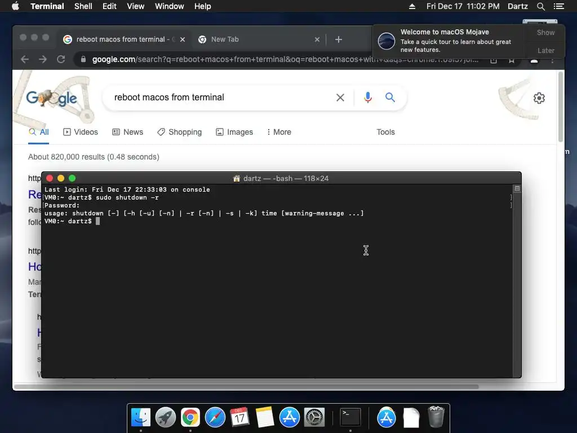577x433 pixels.
Task: Switch to the New Tab tab in Chrome
Action: [x=225, y=39]
